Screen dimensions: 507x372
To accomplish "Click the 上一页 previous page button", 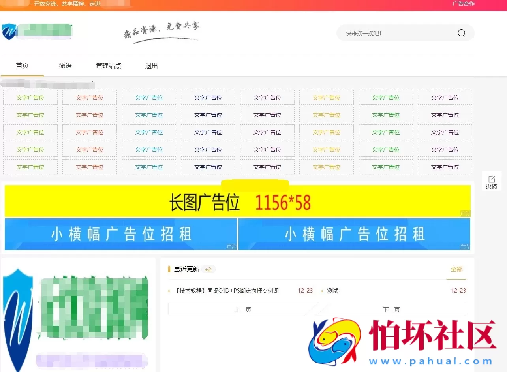I will pos(243,309).
